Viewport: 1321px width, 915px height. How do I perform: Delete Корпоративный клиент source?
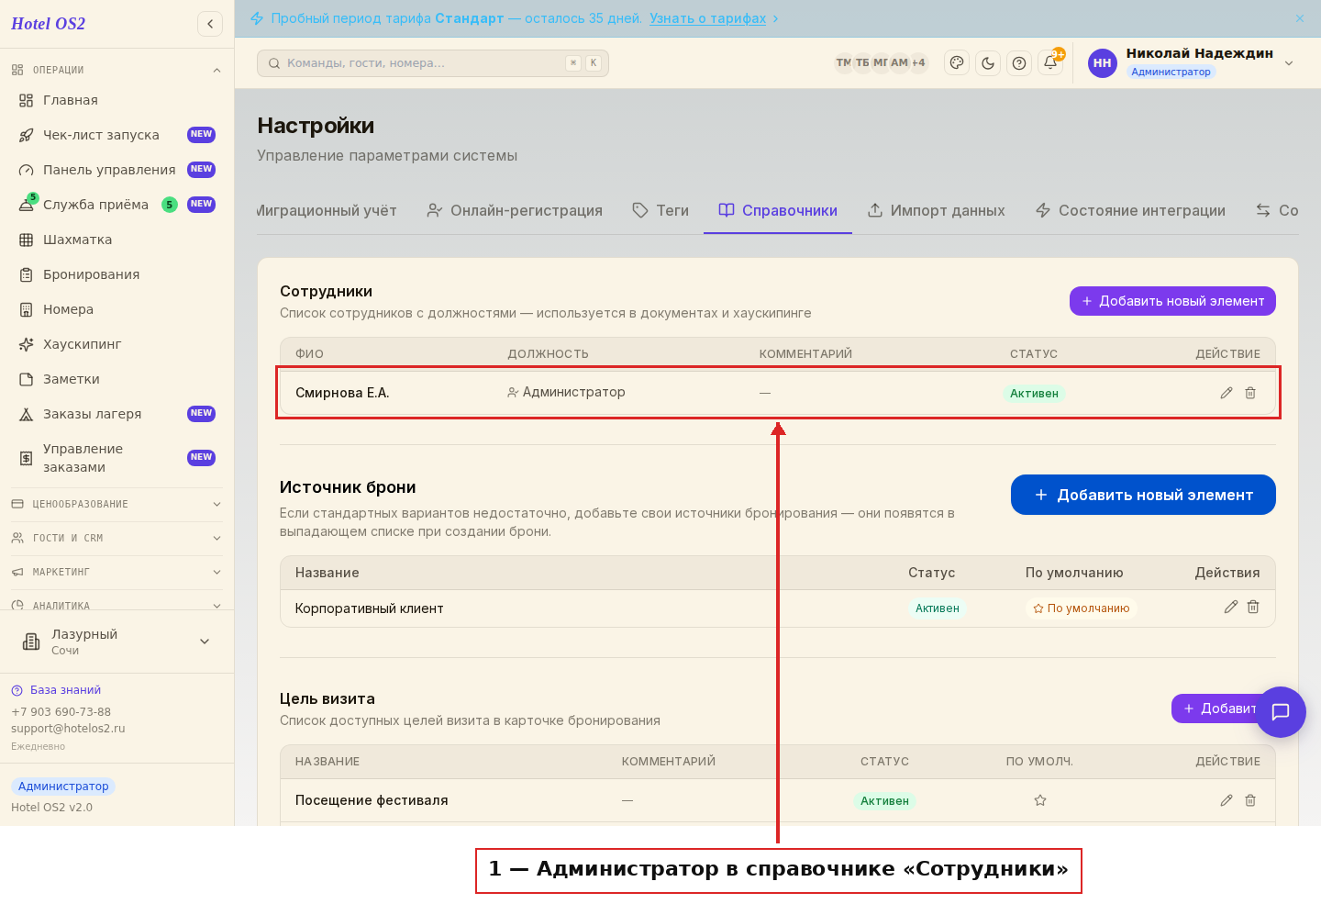click(1253, 607)
